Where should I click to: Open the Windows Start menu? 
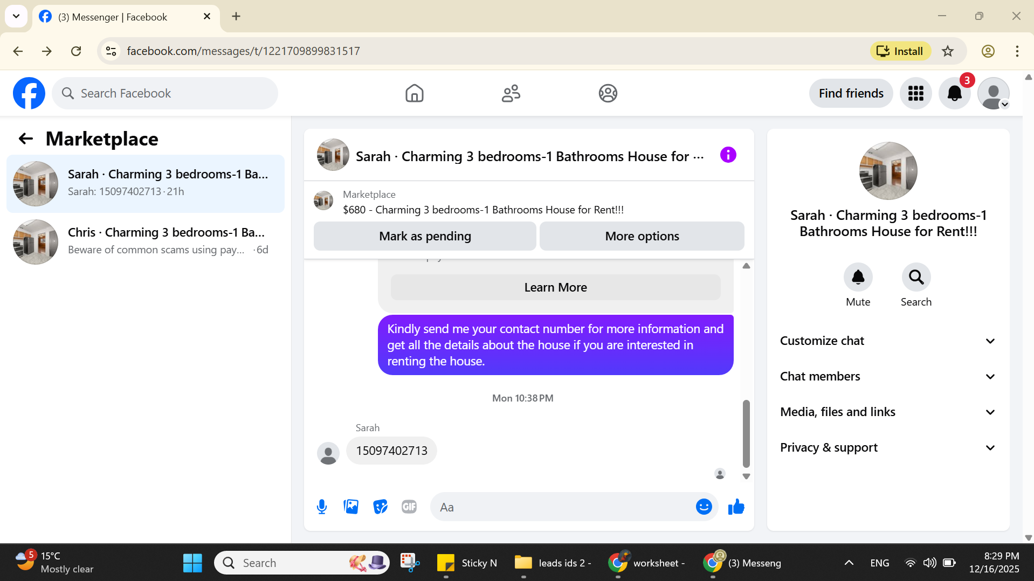[192, 563]
